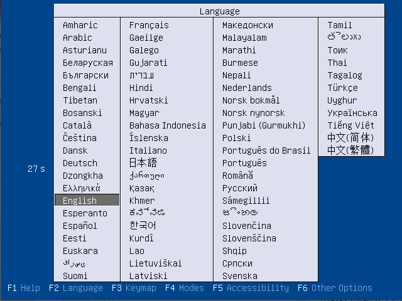
Task: Choose 日本語 from the list
Action: pyautogui.click(x=143, y=163)
